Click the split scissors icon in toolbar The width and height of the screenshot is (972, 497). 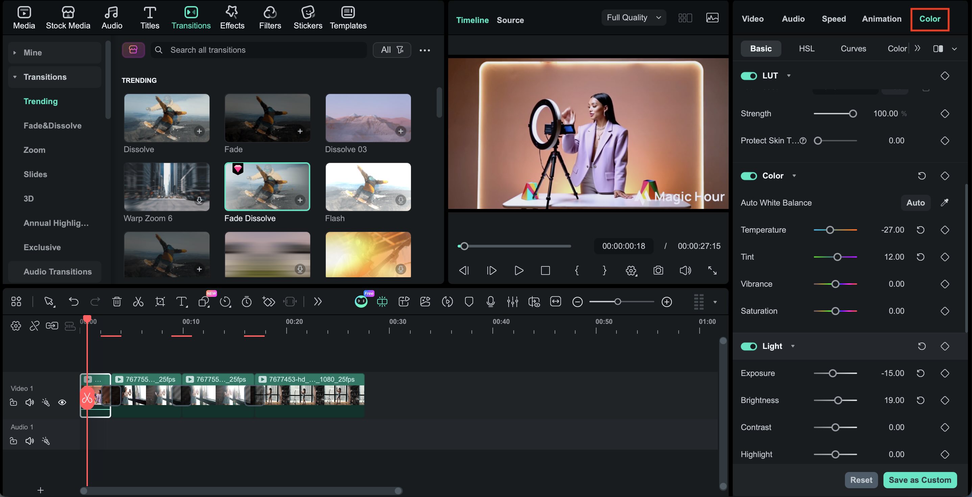(x=138, y=302)
